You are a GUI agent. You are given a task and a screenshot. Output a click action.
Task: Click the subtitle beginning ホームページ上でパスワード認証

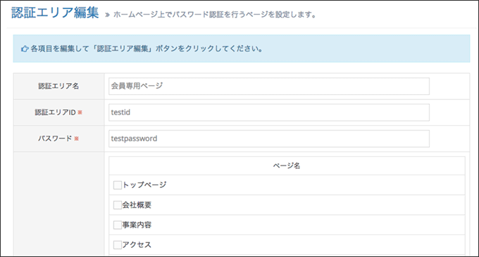(215, 14)
